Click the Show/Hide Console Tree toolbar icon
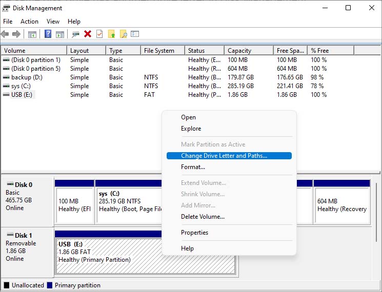 coord(32,34)
